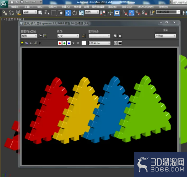
Task: Toggle the Display Alpha Channel button
Action: pos(73,43)
